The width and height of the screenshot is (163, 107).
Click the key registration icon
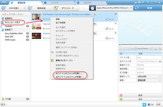tap(143, 2)
